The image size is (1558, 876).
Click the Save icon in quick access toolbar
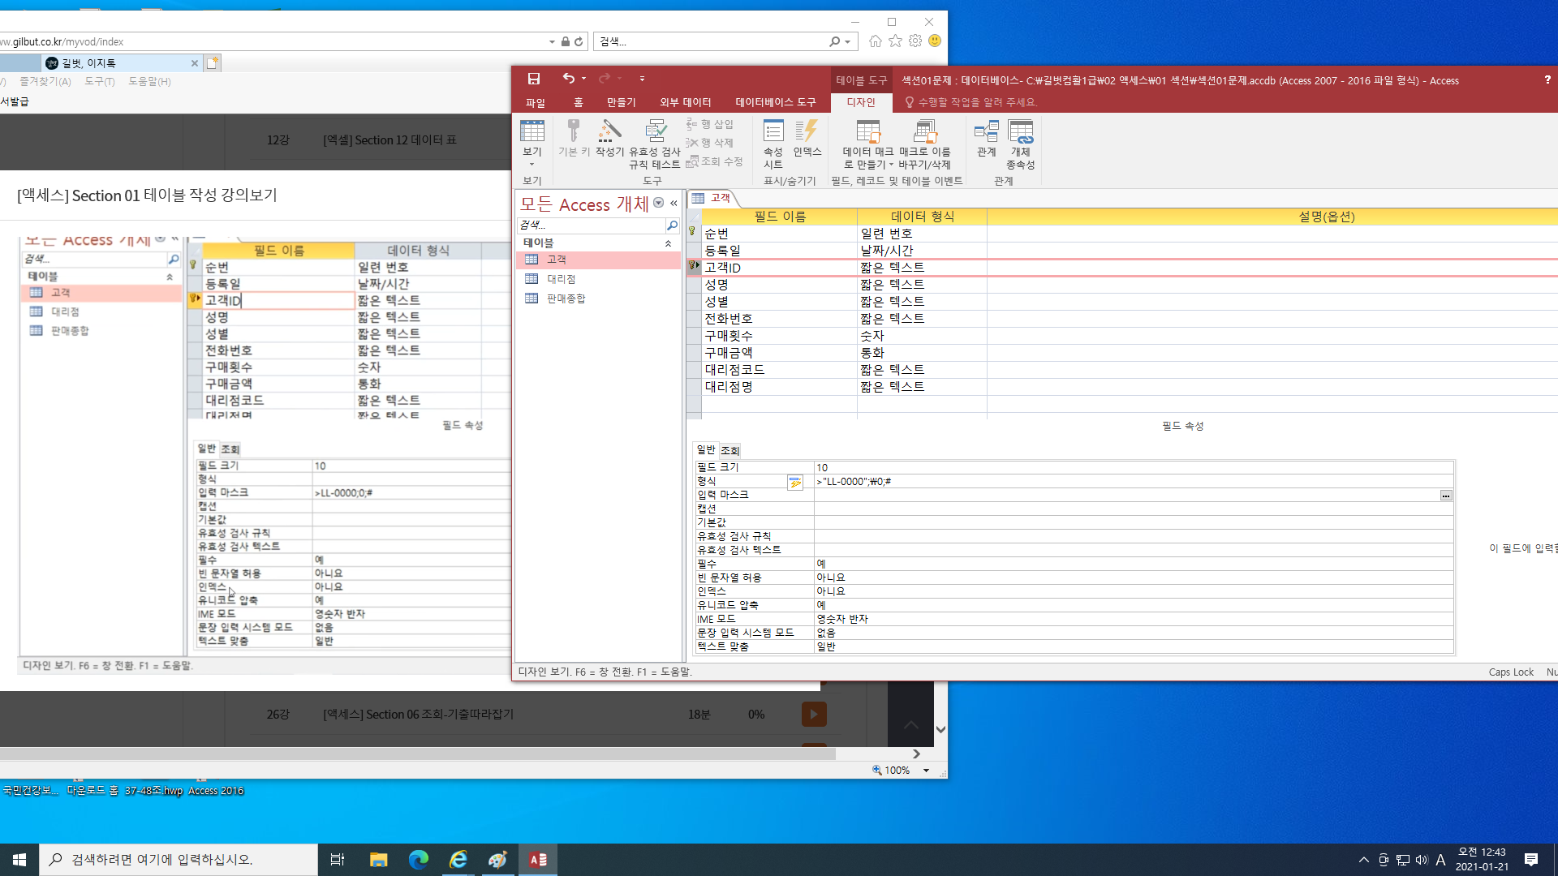(533, 79)
